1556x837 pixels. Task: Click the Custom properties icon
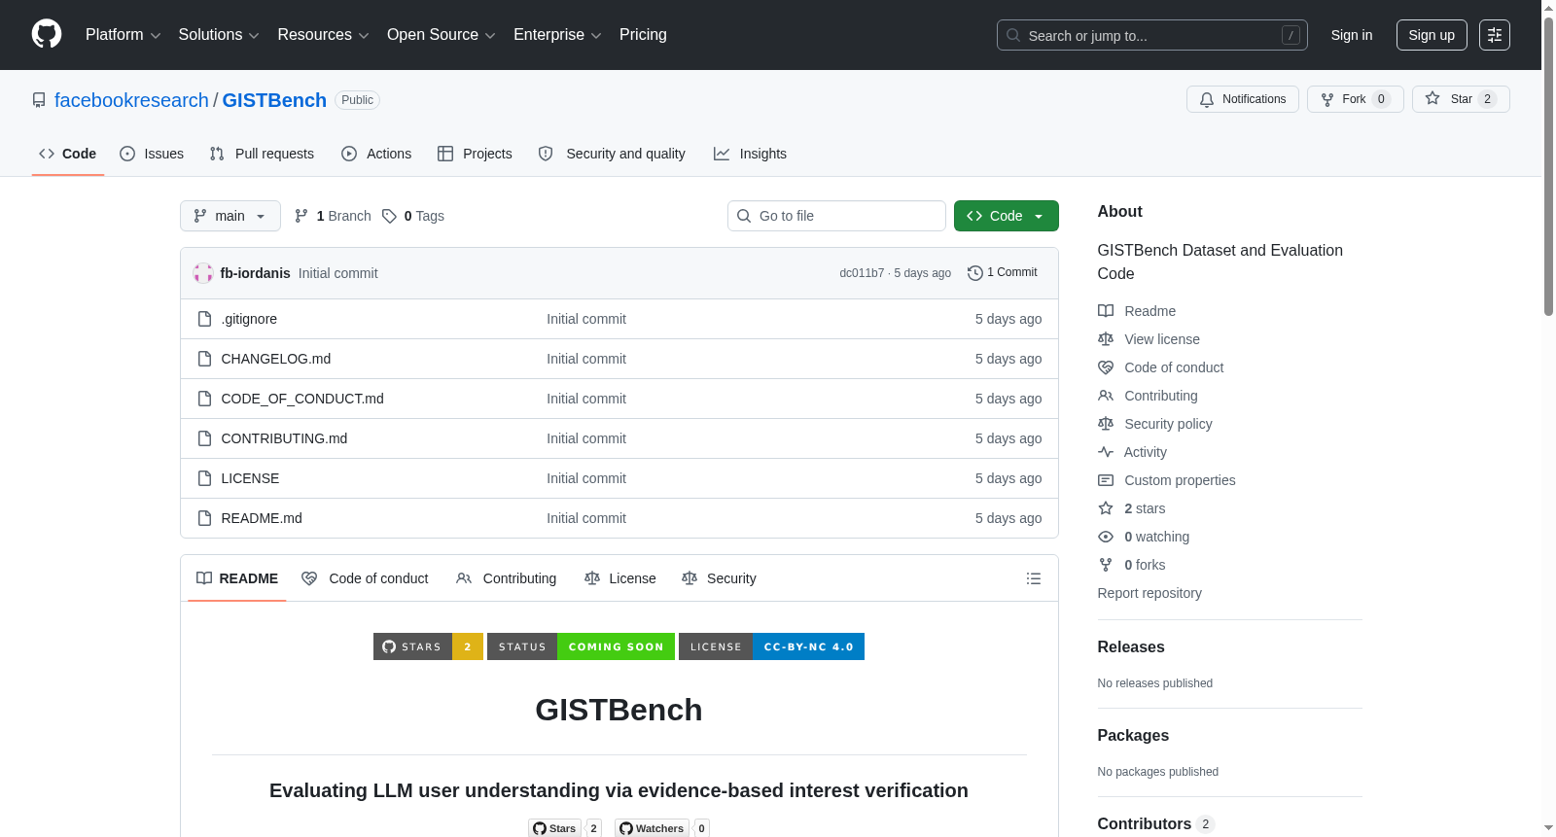point(1106,480)
